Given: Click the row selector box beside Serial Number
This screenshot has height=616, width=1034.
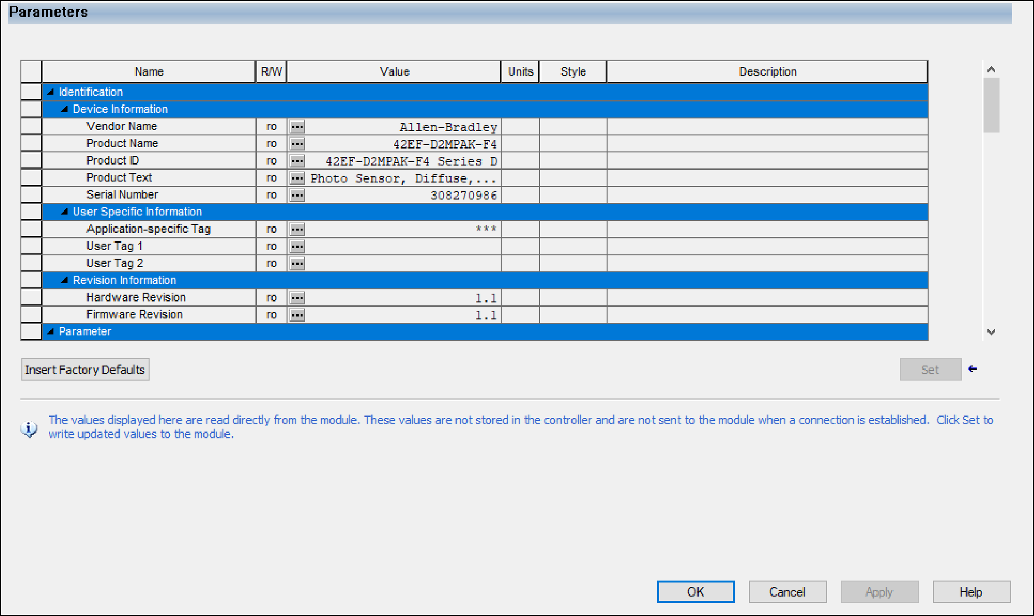Looking at the screenshot, I should click(x=31, y=195).
